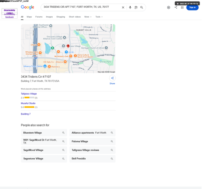This screenshot has height=189, width=204.
Task: Click the Sinclair Park map label
Action: coord(105,62)
